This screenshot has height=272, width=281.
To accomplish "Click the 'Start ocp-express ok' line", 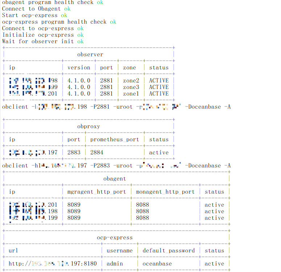I will point(34,15).
